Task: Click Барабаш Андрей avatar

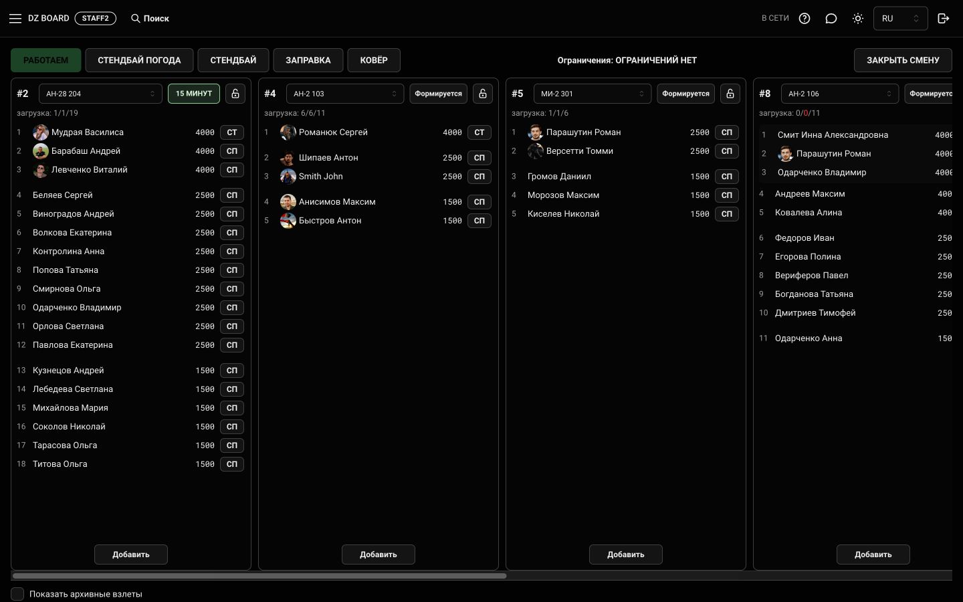Action: (41, 151)
